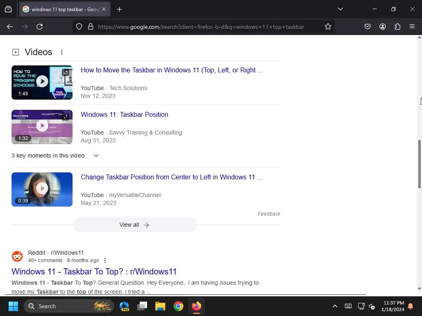This screenshot has height=316, width=422.
Task: Close the 'windows 11 top taskbar' tab
Action: pos(104,9)
